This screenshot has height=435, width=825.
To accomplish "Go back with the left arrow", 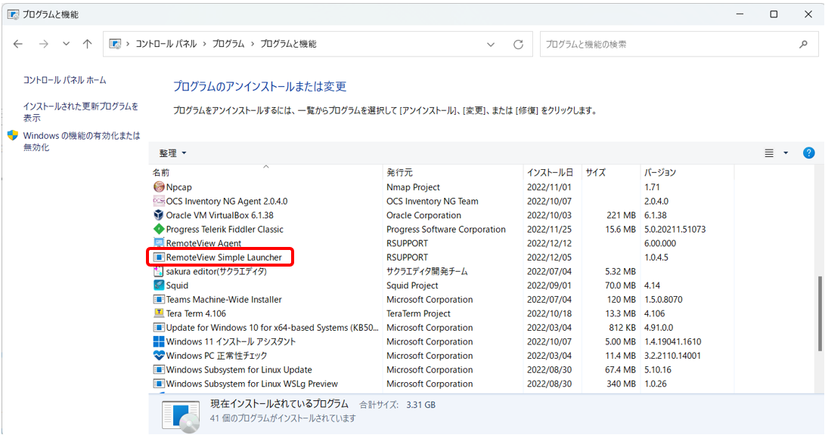I will tap(18, 44).
